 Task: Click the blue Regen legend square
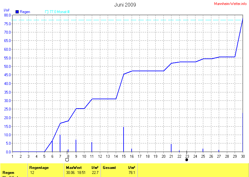click(17, 12)
